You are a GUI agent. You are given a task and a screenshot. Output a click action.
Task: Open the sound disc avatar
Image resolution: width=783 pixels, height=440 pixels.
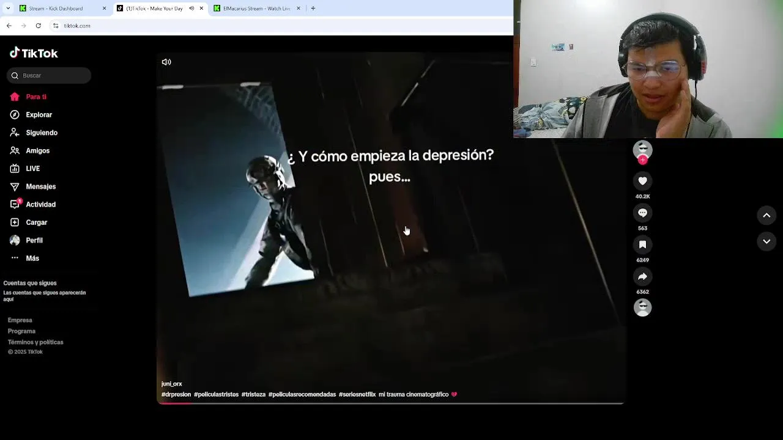coord(642,307)
